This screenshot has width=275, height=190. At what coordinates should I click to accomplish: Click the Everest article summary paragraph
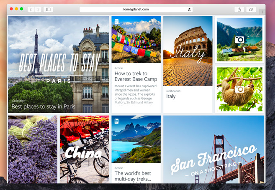tap(135, 94)
